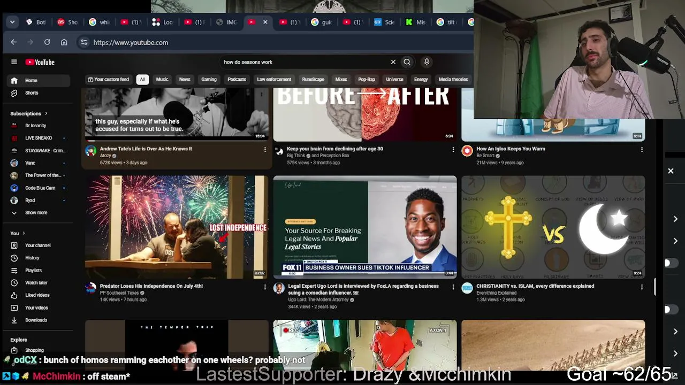Switch to the Mis browser tab
This screenshot has height=385, width=685.
coord(415,22)
